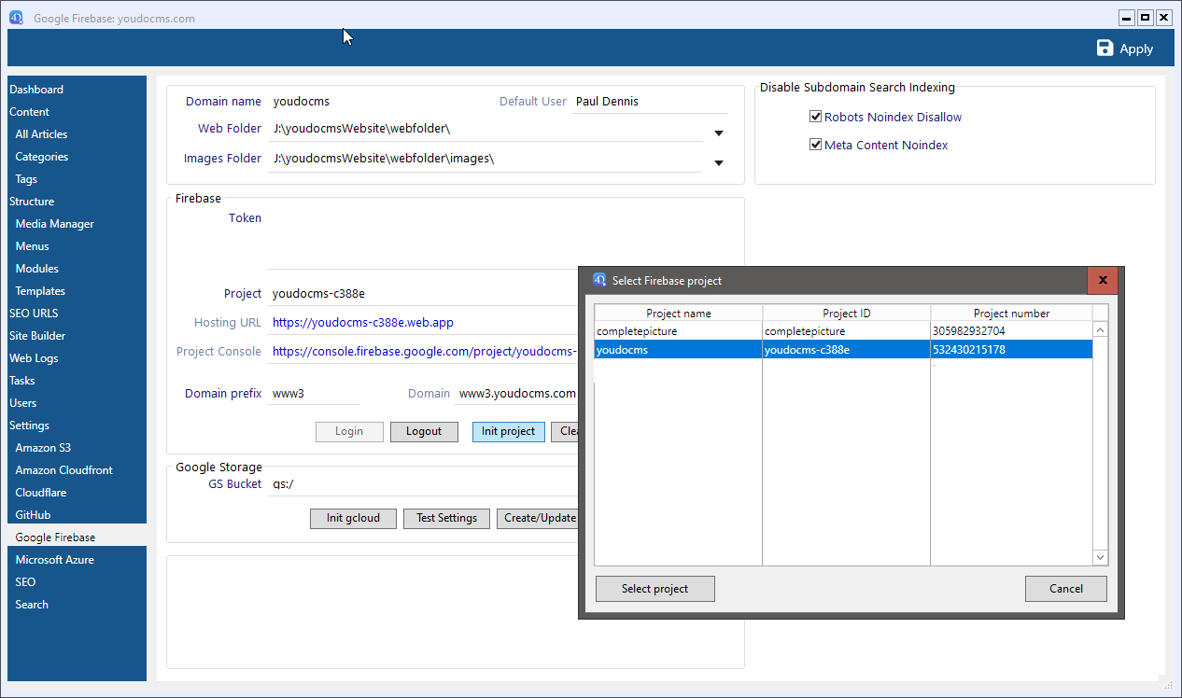Open Media Manager in the sidebar
Screen dimensions: 1182x698
[x=54, y=224]
